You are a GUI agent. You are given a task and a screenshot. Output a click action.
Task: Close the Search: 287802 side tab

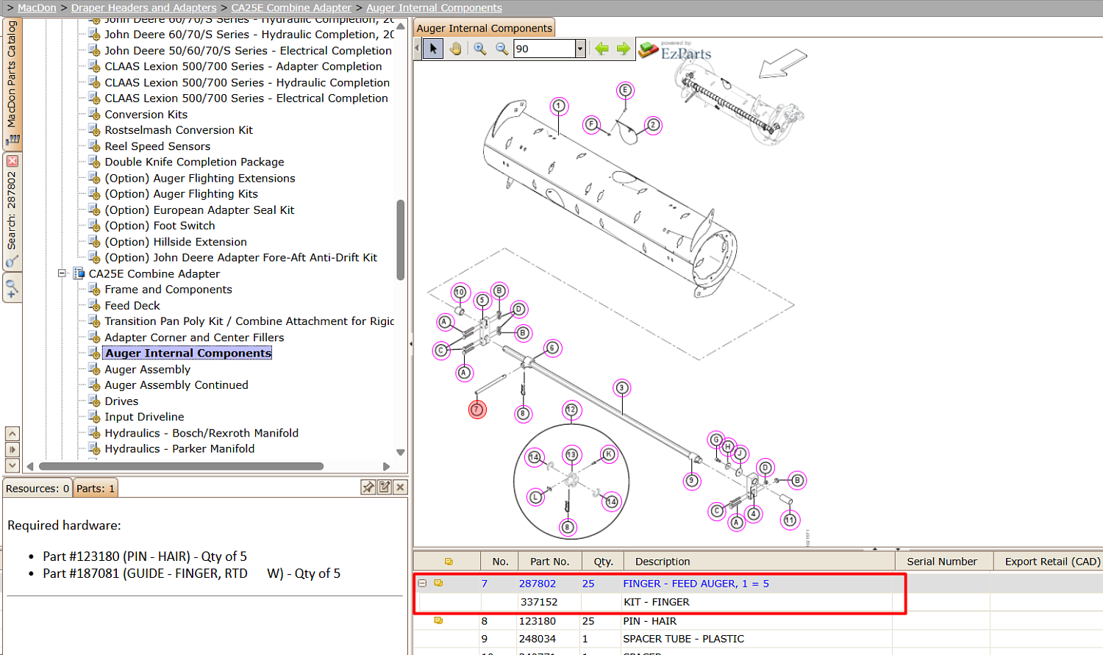pyautogui.click(x=12, y=161)
